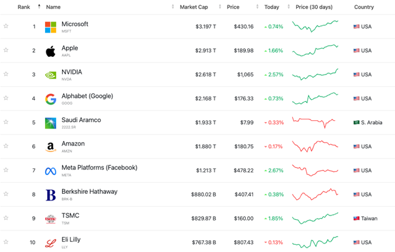
Task: Select the NVIDIA logo icon
Action: click(x=50, y=75)
